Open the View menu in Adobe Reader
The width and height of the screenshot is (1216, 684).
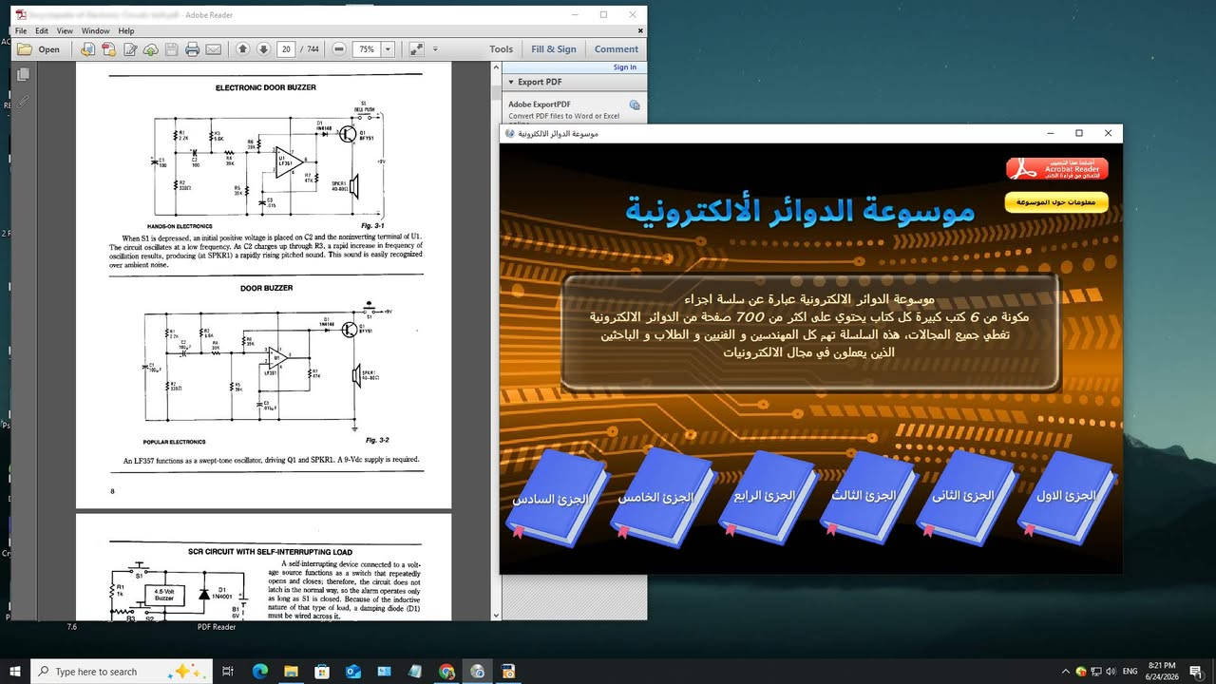coord(65,31)
